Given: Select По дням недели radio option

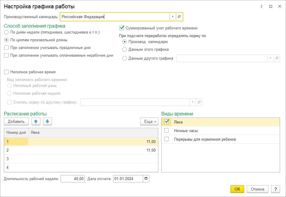Looking at the screenshot, I should tap(6, 32).
